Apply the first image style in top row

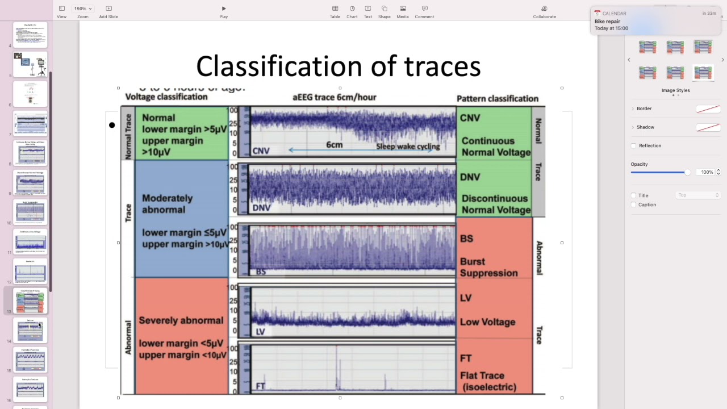[647, 47]
